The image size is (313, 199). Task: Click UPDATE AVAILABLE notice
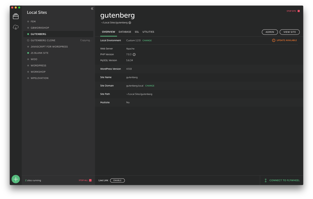point(287,40)
